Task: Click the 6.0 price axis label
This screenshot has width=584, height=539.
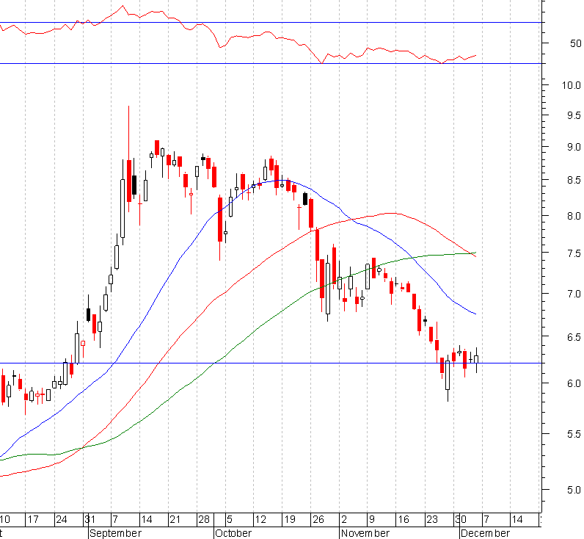Action: pos(574,383)
